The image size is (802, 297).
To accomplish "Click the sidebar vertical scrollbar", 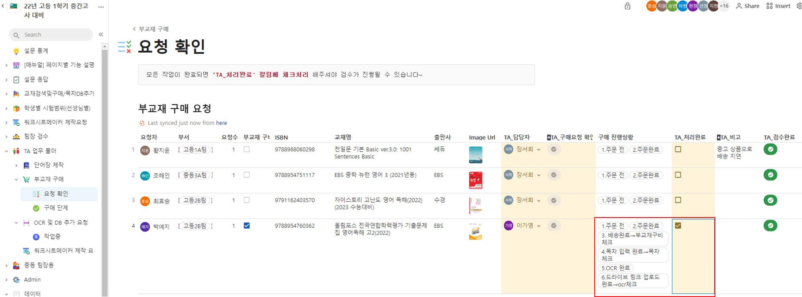I will [105, 173].
